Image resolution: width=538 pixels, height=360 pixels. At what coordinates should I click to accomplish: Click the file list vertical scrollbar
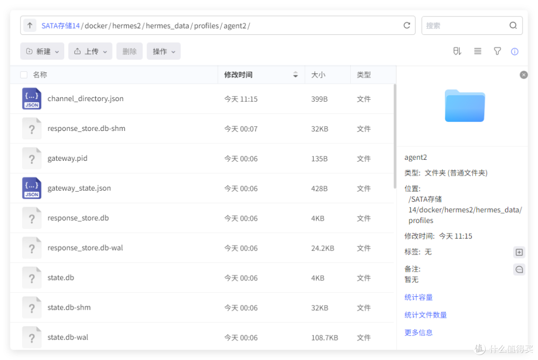[x=395, y=136]
